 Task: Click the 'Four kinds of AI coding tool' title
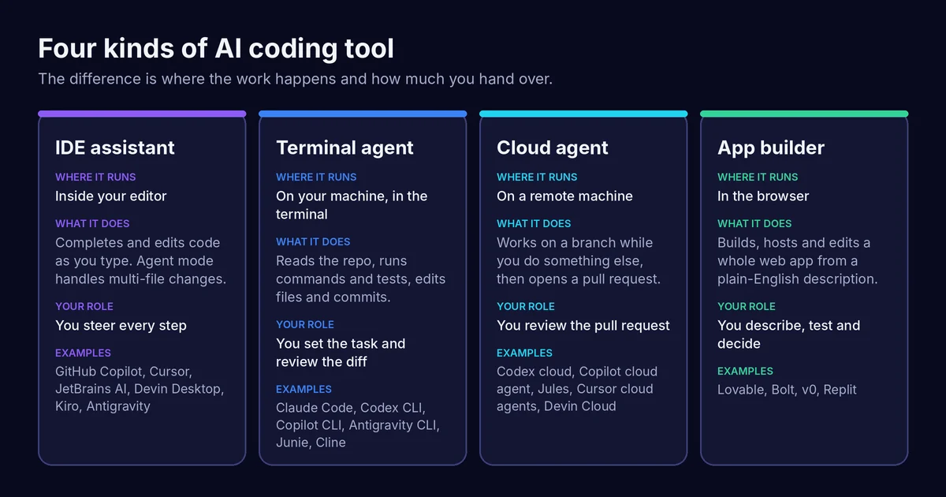tap(216, 49)
